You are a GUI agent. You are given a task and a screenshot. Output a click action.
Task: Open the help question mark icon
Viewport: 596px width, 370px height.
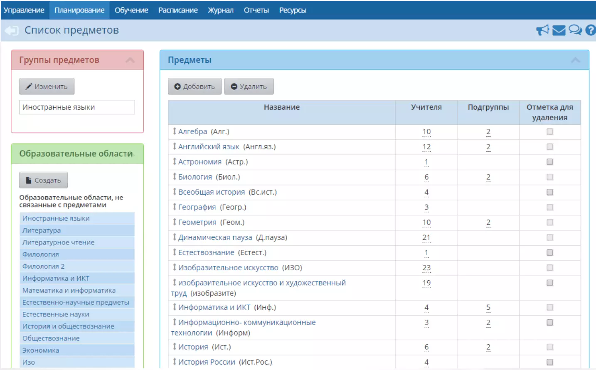point(590,30)
